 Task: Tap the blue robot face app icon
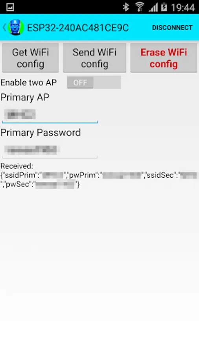[x=16, y=28]
